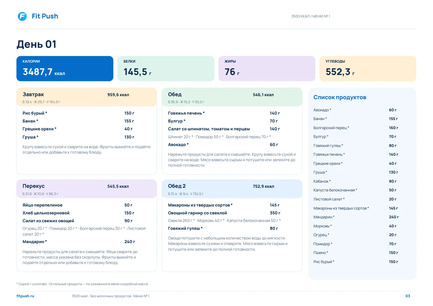Open the fitpush.ru link in footer
433x306 pixels.
pyautogui.click(x=25, y=296)
